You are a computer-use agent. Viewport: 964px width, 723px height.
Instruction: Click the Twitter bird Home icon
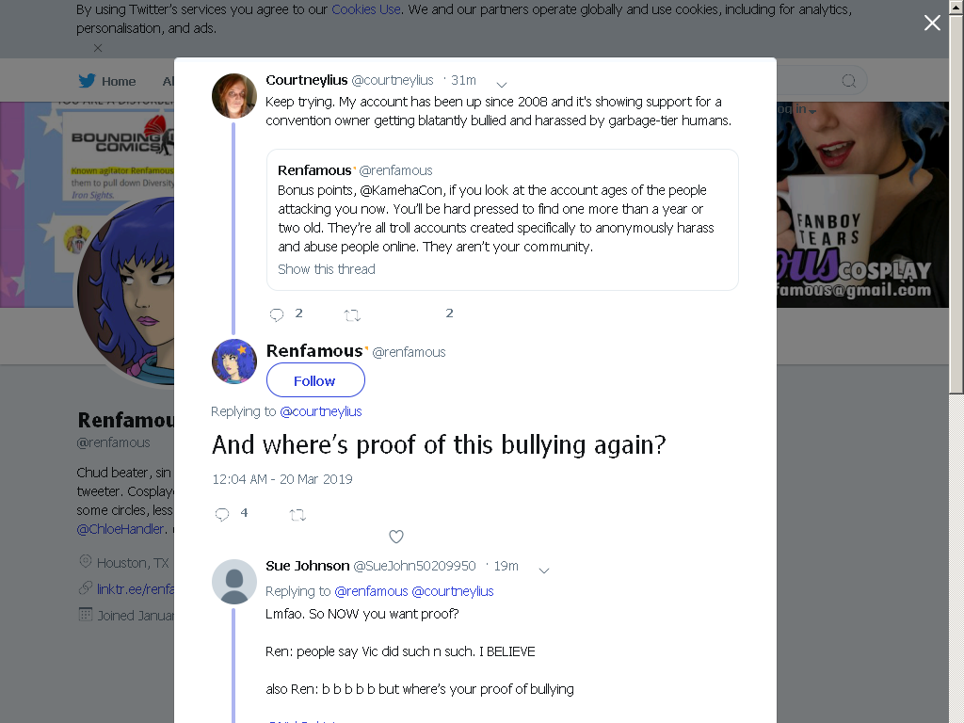87,81
